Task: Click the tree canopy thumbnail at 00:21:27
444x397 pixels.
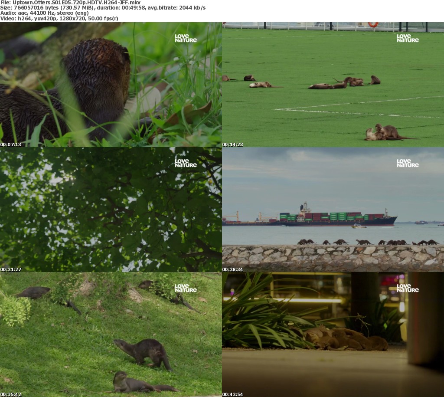Action: coord(111,209)
